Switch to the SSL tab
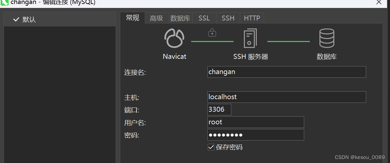The image size is (390, 163). (x=204, y=18)
